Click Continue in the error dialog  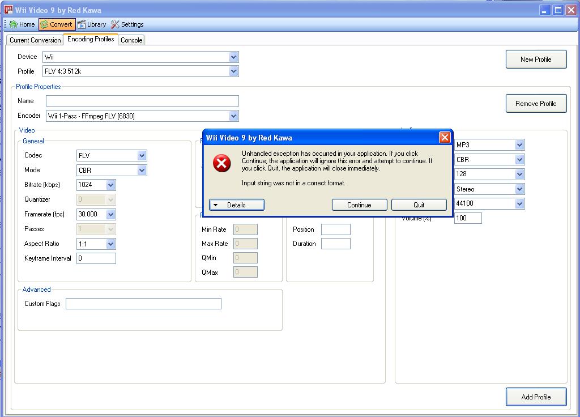(x=359, y=205)
